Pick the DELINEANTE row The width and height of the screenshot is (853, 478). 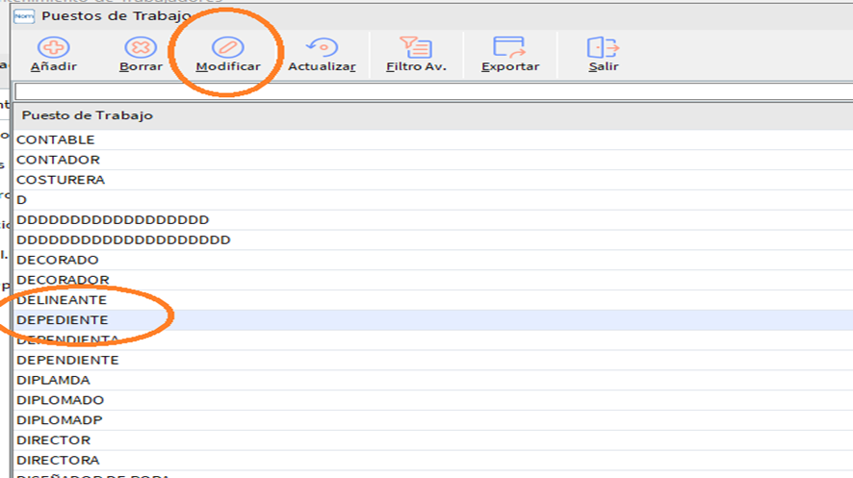(x=62, y=300)
